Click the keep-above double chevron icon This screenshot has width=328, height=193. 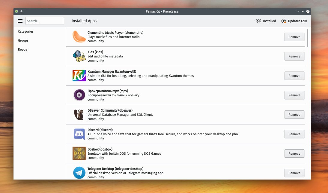21,11
